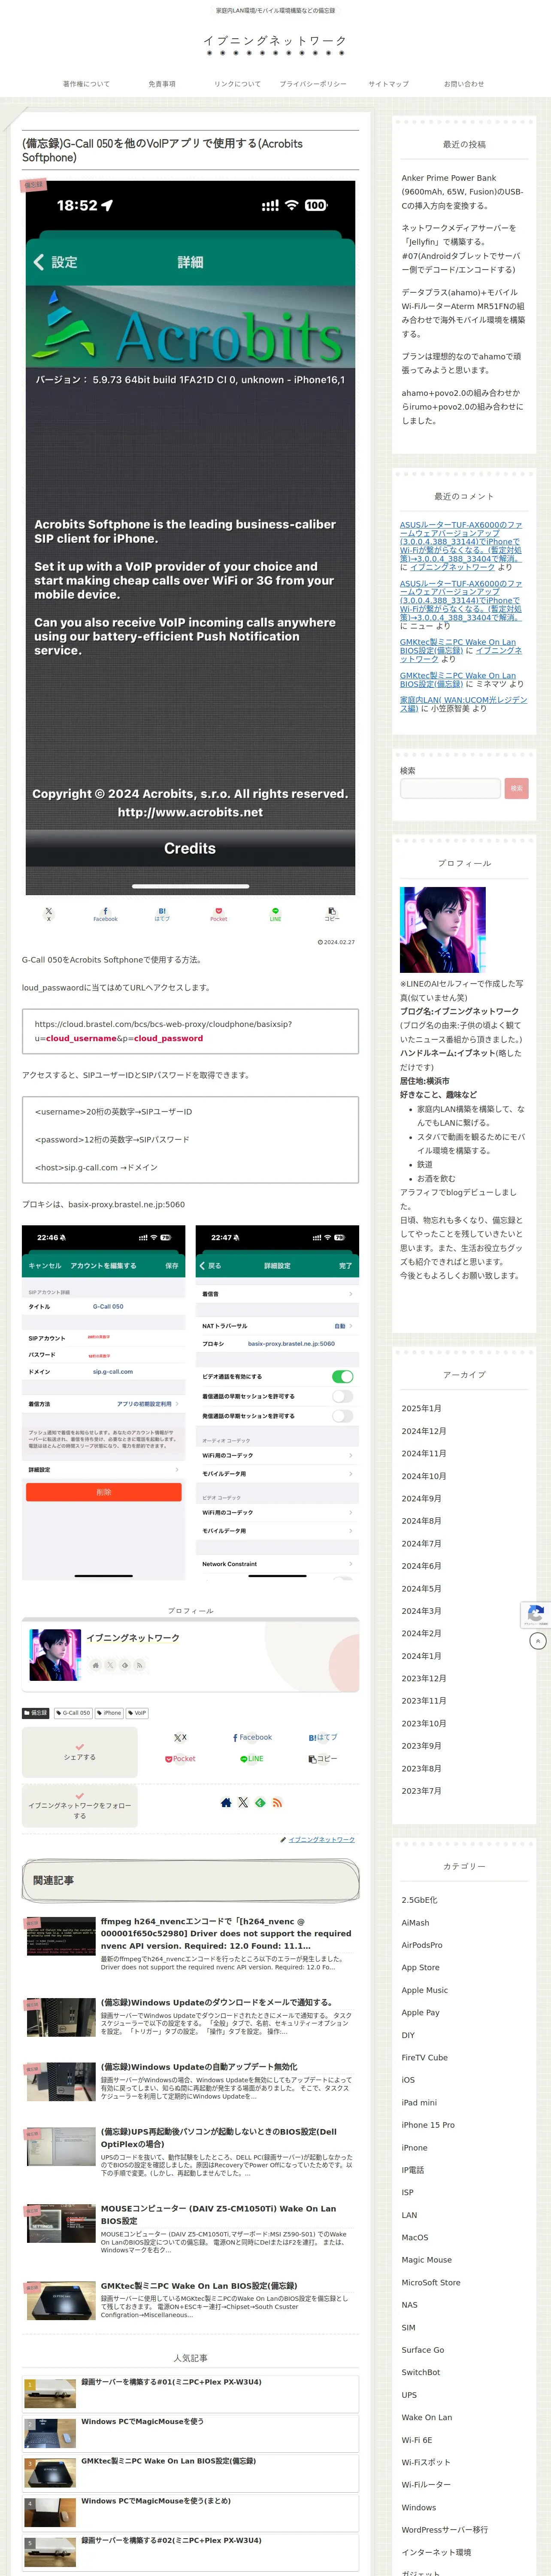Click the search input field in sidebar

click(450, 788)
